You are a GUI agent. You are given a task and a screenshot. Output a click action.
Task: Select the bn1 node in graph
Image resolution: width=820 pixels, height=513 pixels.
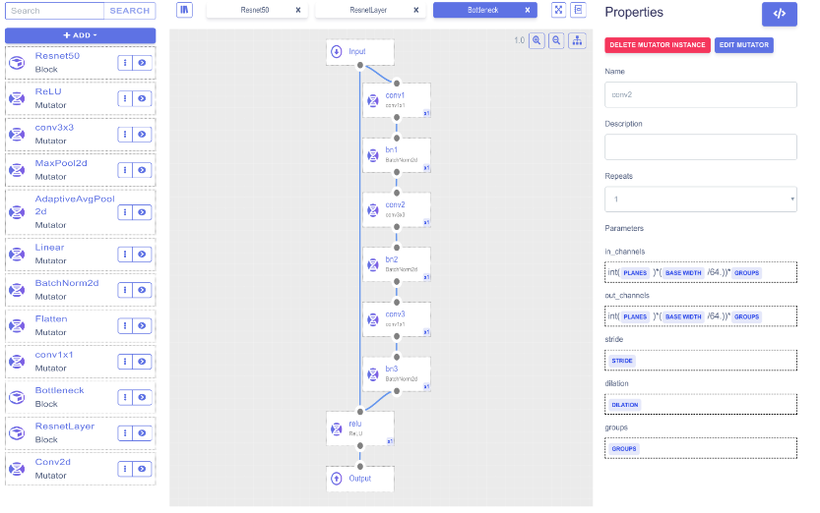point(397,155)
